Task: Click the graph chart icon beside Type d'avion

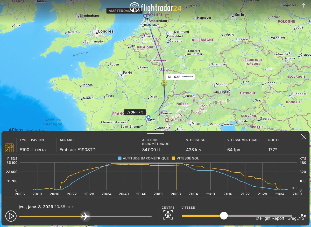Action: coord(9,148)
